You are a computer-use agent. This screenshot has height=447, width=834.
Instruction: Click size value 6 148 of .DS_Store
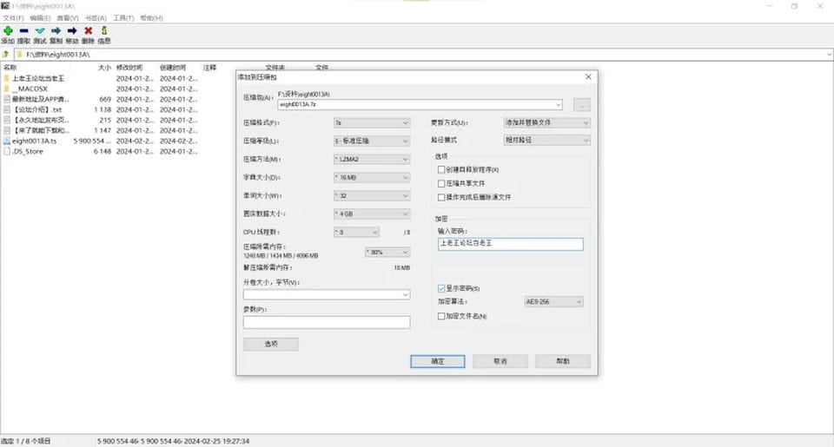click(x=103, y=152)
